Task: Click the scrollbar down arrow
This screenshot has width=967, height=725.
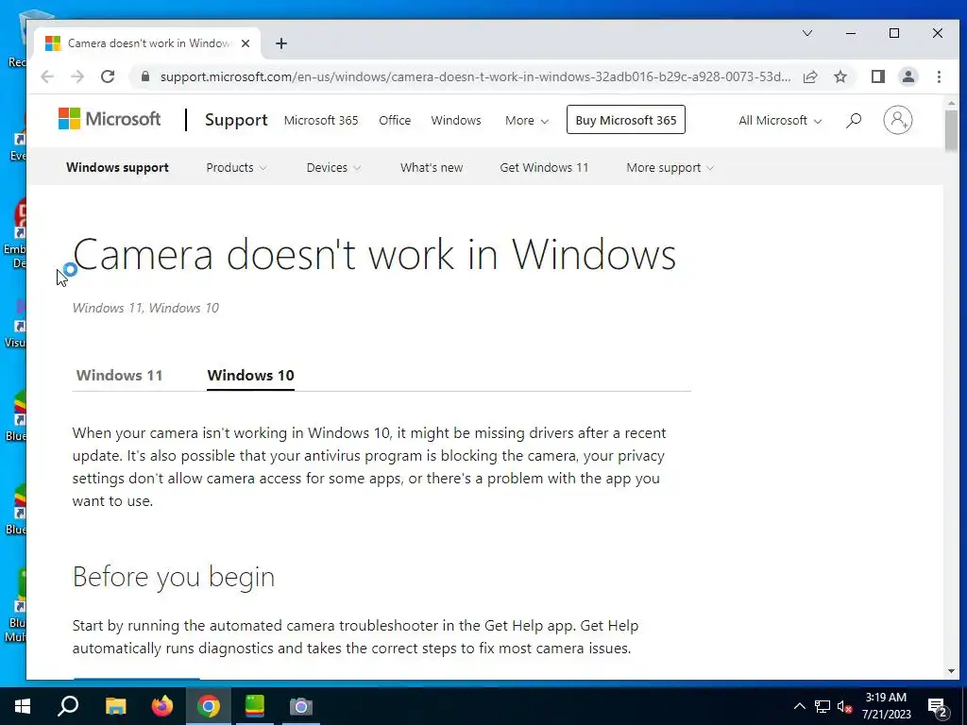Action: click(x=950, y=671)
